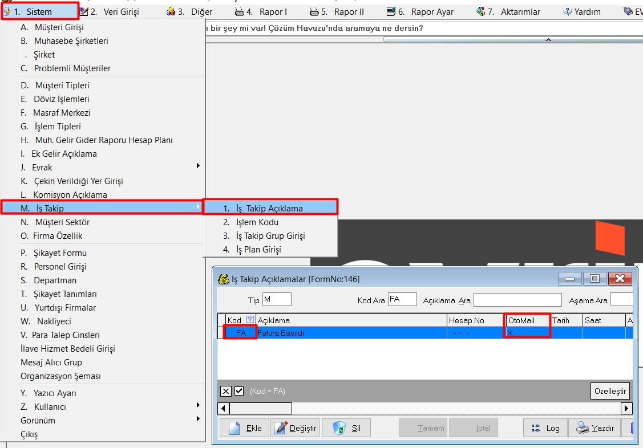Open the Log button in dialog
Image resolution: width=643 pixels, height=448 pixels.
545,428
